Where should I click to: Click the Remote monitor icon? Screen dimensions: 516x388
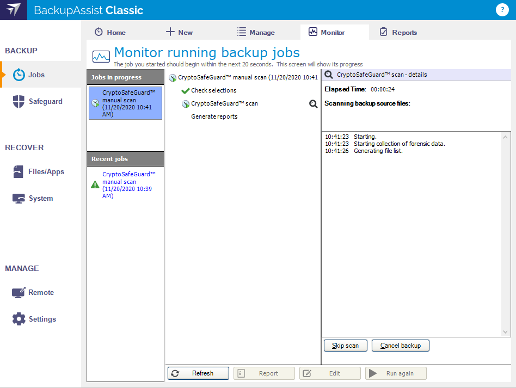[x=19, y=292]
